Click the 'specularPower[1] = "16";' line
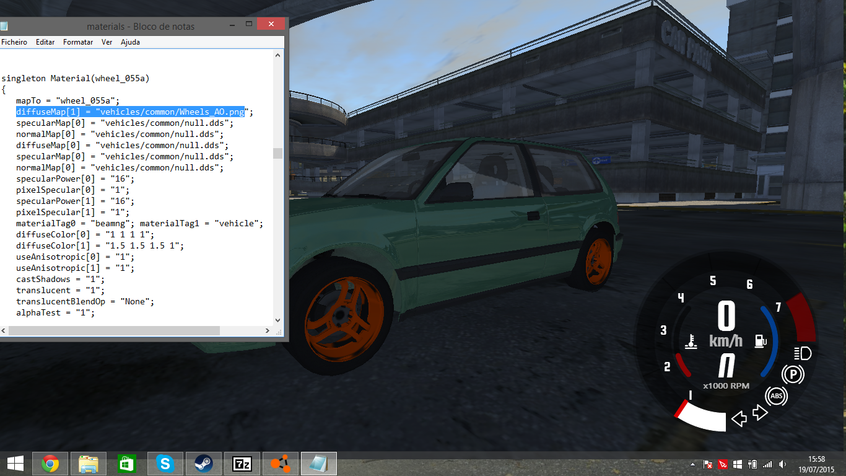Image resolution: width=846 pixels, height=476 pixels. [x=75, y=201]
